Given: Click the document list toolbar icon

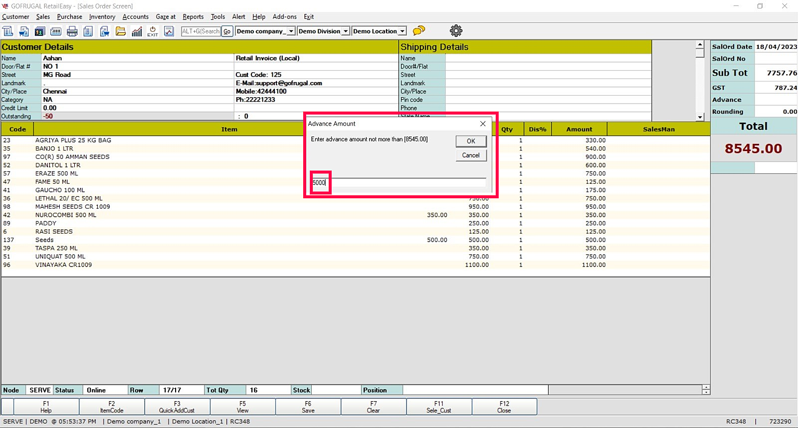Looking at the screenshot, I should tap(88, 31).
